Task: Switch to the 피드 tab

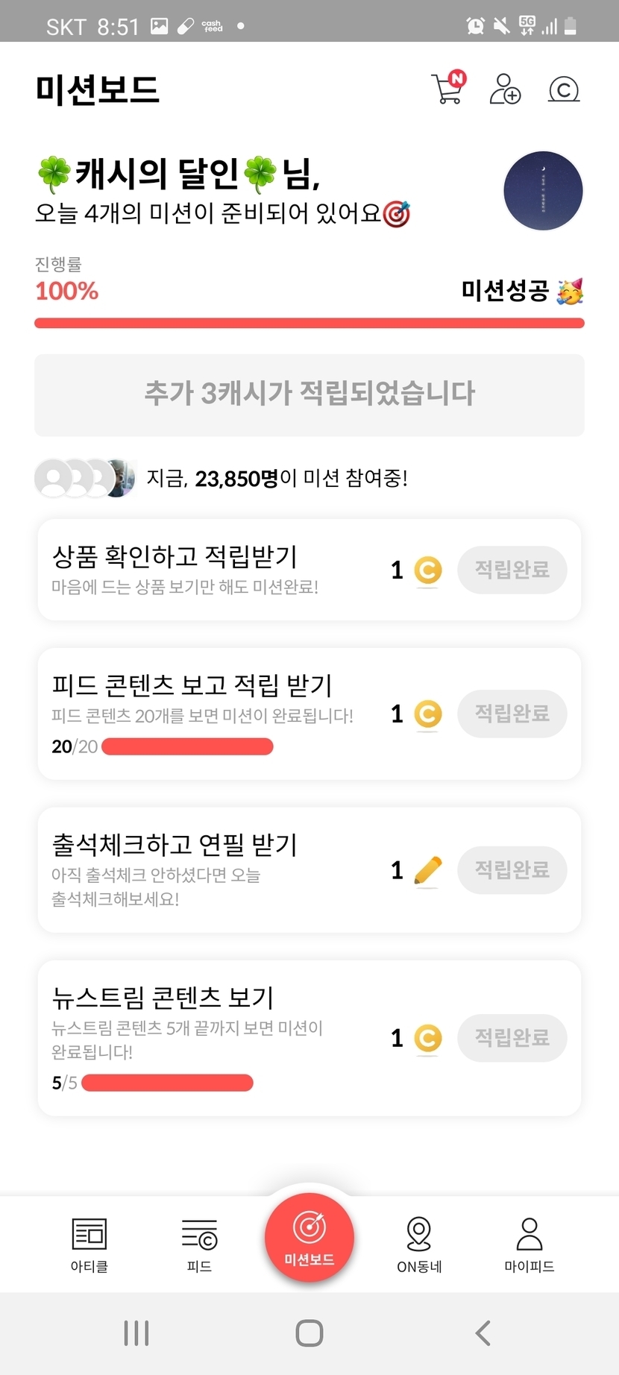Action: click(x=199, y=1244)
